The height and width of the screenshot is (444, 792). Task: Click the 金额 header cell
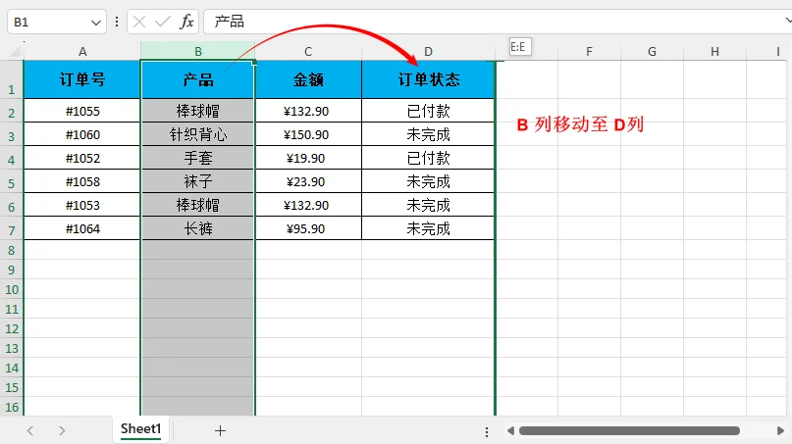tap(308, 79)
